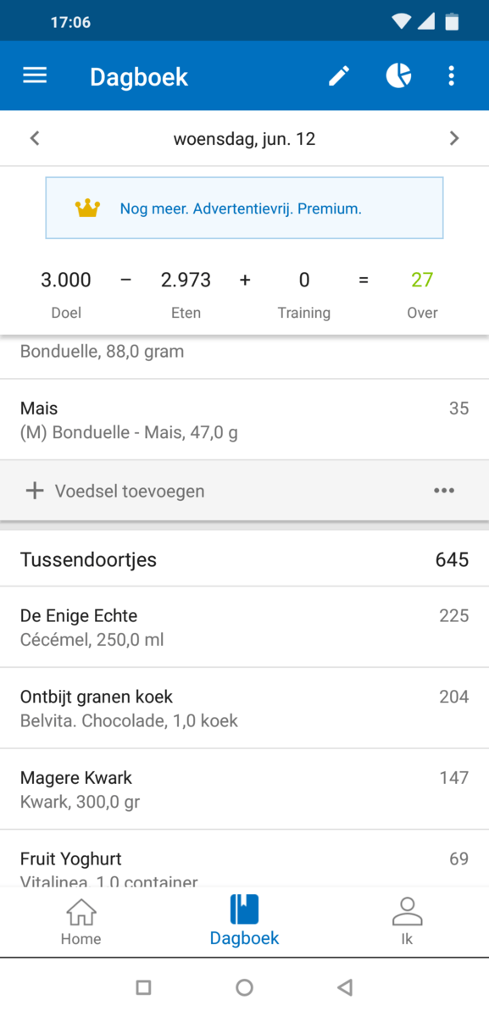Open the Advertentievrij Premium banner
The image size is (489, 1017).
pyautogui.click(x=244, y=208)
